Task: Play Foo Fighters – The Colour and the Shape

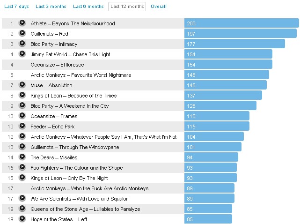Action: coord(22,167)
